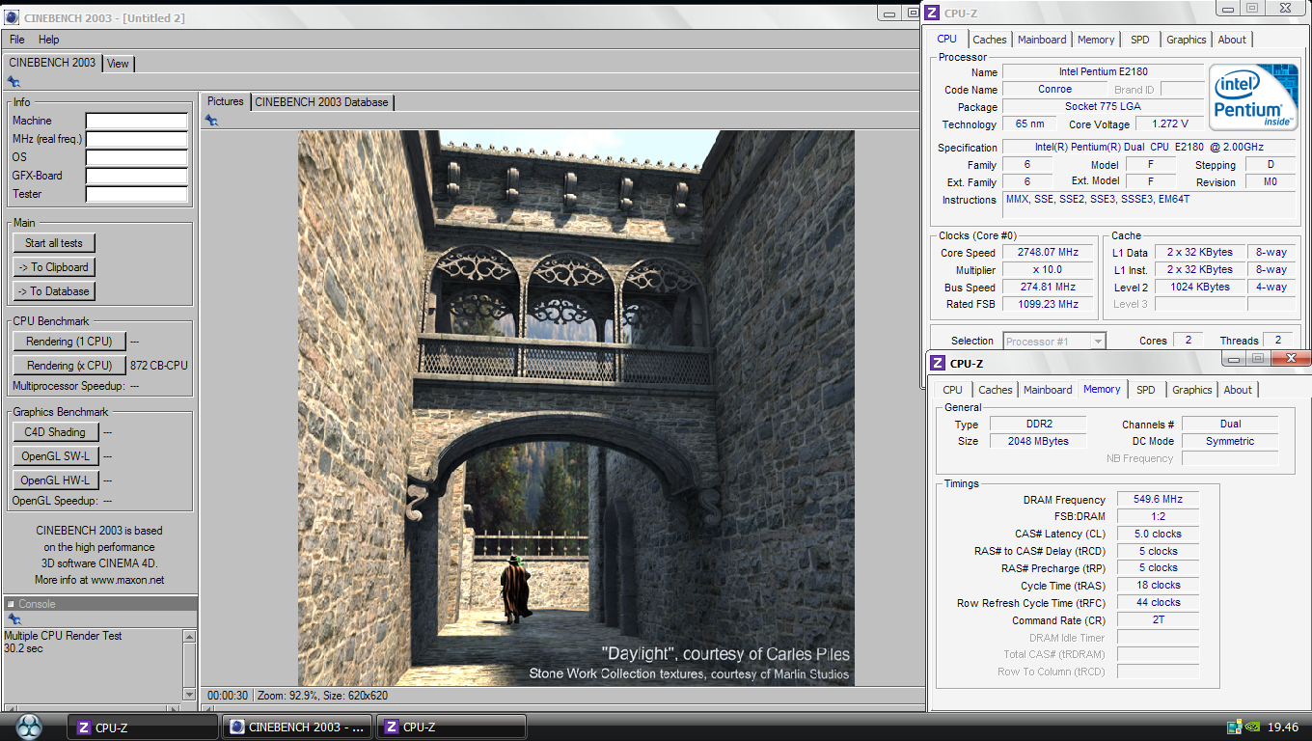Viewport: 1312px width, 741px height.
Task: Click the Tester input field
Action: coord(137,194)
